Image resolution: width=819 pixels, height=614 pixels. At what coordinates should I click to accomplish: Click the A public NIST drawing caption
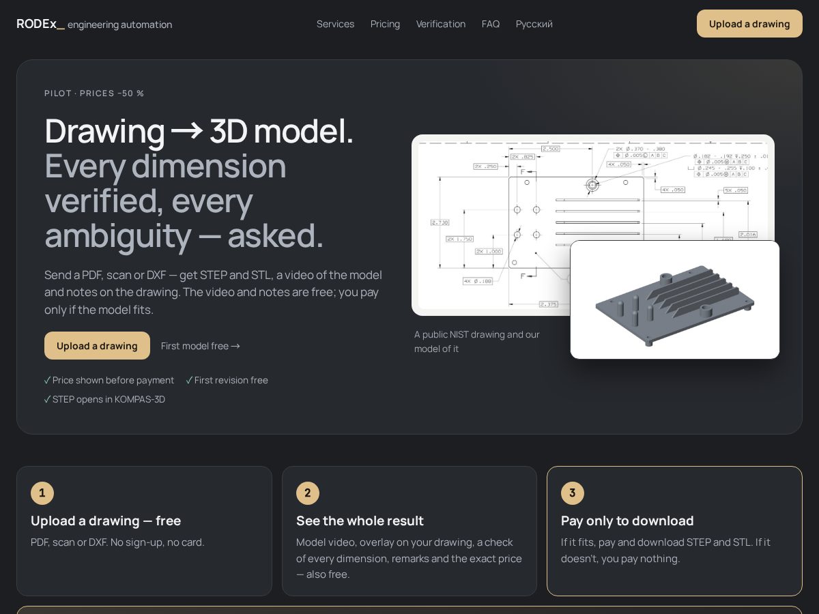[x=477, y=342]
